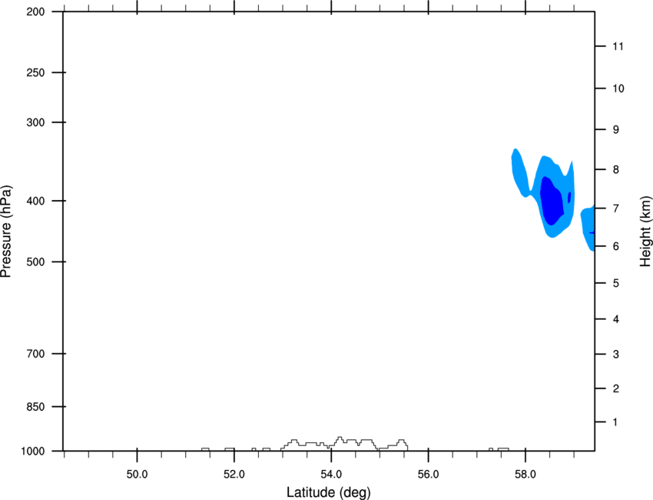
Task: Click the 10 km height label
Action: pyautogui.click(x=618, y=88)
